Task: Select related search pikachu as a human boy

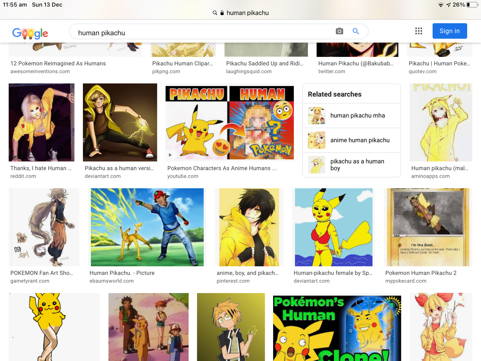Action: [352, 165]
